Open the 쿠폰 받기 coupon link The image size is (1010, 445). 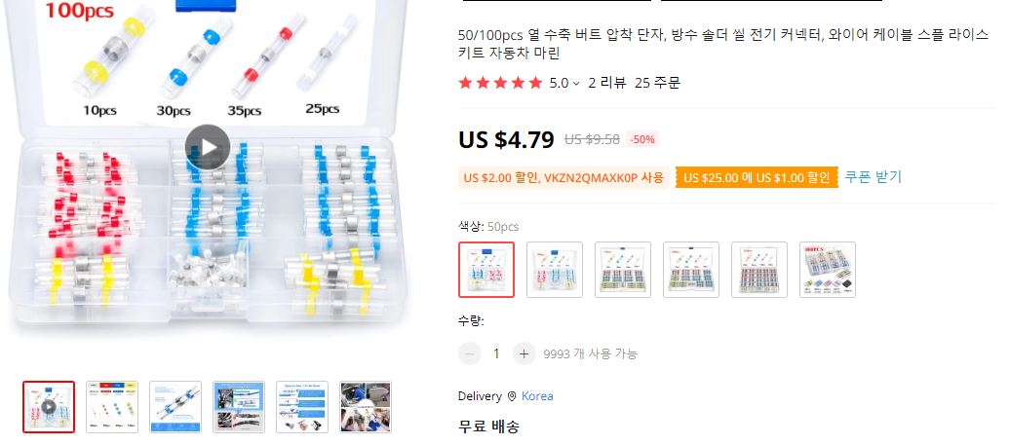coord(873,176)
